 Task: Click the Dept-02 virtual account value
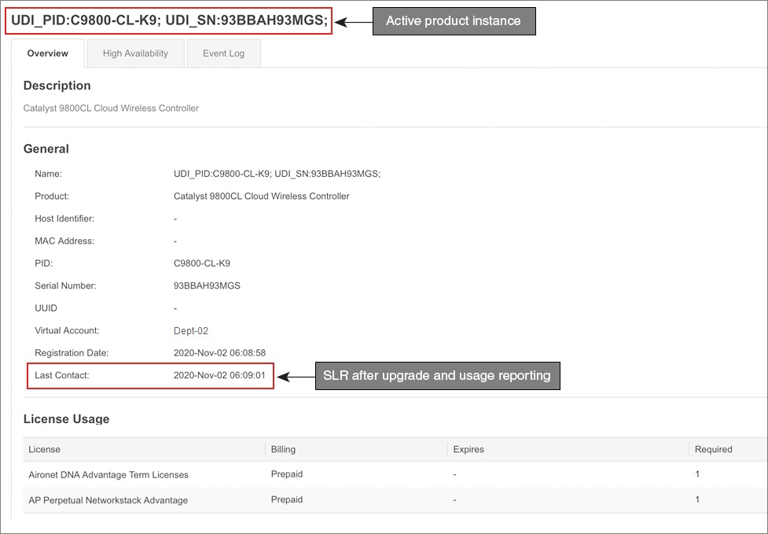190,330
